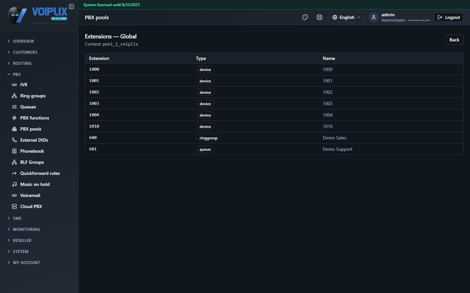Click the Phonebook icon
Screen dimensions: 470x293
[14, 151]
